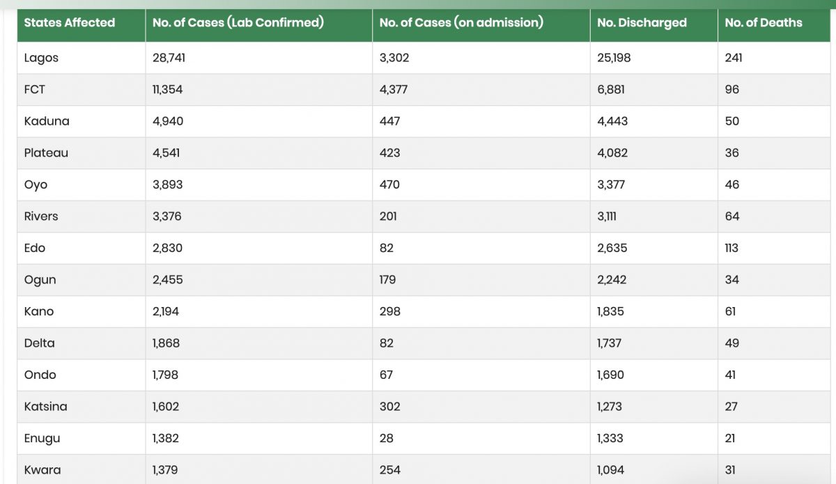Image resolution: width=836 pixels, height=484 pixels.
Task: Select Plateau on admission value 423
Action: (390, 153)
